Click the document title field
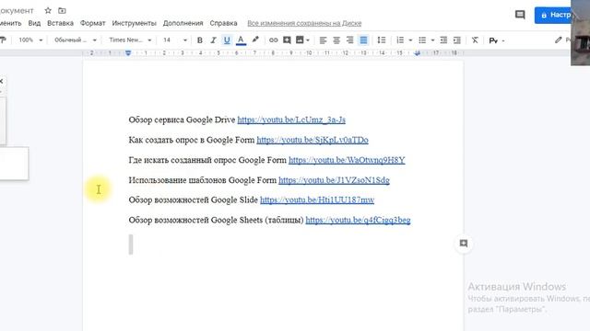Viewport: 590px width, 331px height. tap(17, 10)
